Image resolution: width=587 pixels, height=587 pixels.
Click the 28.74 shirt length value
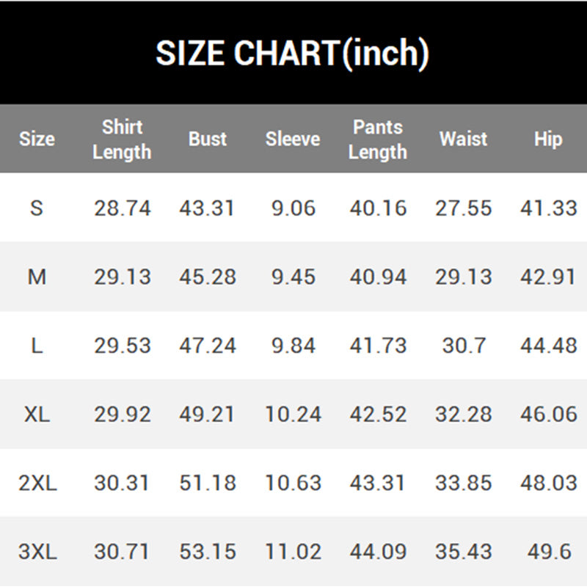[122, 208]
